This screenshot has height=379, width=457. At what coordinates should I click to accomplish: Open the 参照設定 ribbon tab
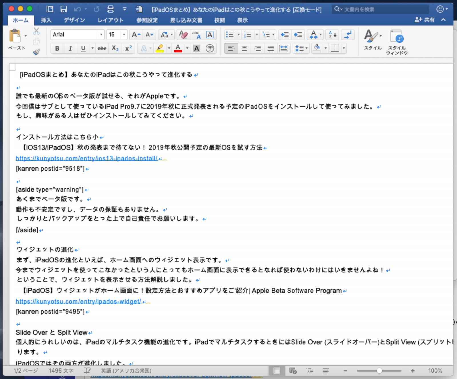point(147,20)
